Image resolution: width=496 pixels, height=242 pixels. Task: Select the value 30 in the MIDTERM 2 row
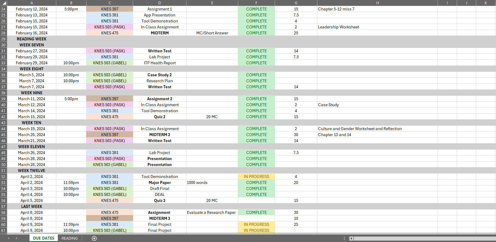click(x=296, y=135)
